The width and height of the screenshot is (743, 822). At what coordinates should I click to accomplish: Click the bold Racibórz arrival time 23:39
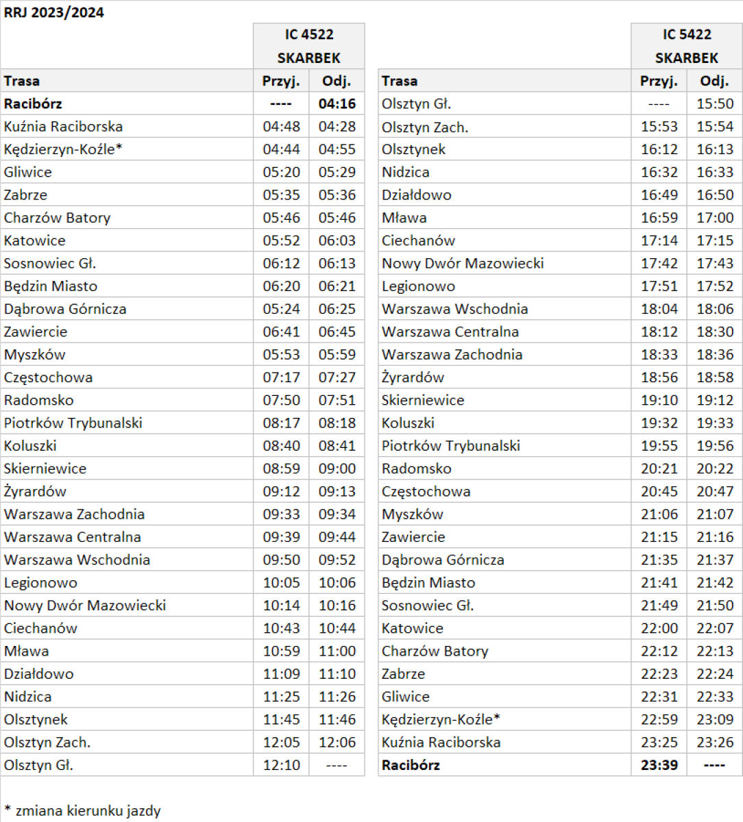tap(659, 765)
